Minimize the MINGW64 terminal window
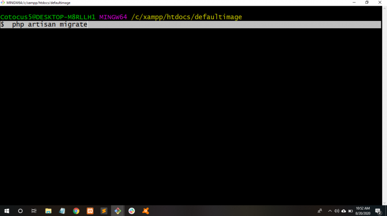The height and width of the screenshot is (216, 387). point(354,3)
